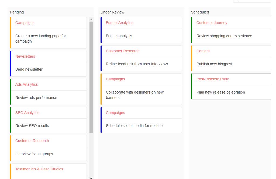The height and width of the screenshot is (179, 276).
Task: Click the Pending list scroll-up arrow
Action: pos(91,19)
